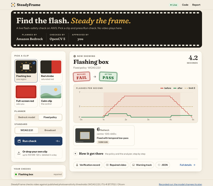The height and width of the screenshot is (186, 213).
Task: Toggle the before series in chart legend
Action: coord(166,88)
